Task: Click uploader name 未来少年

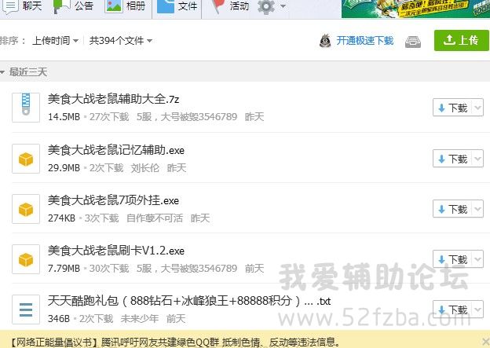Action: pyautogui.click(x=139, y=319)
